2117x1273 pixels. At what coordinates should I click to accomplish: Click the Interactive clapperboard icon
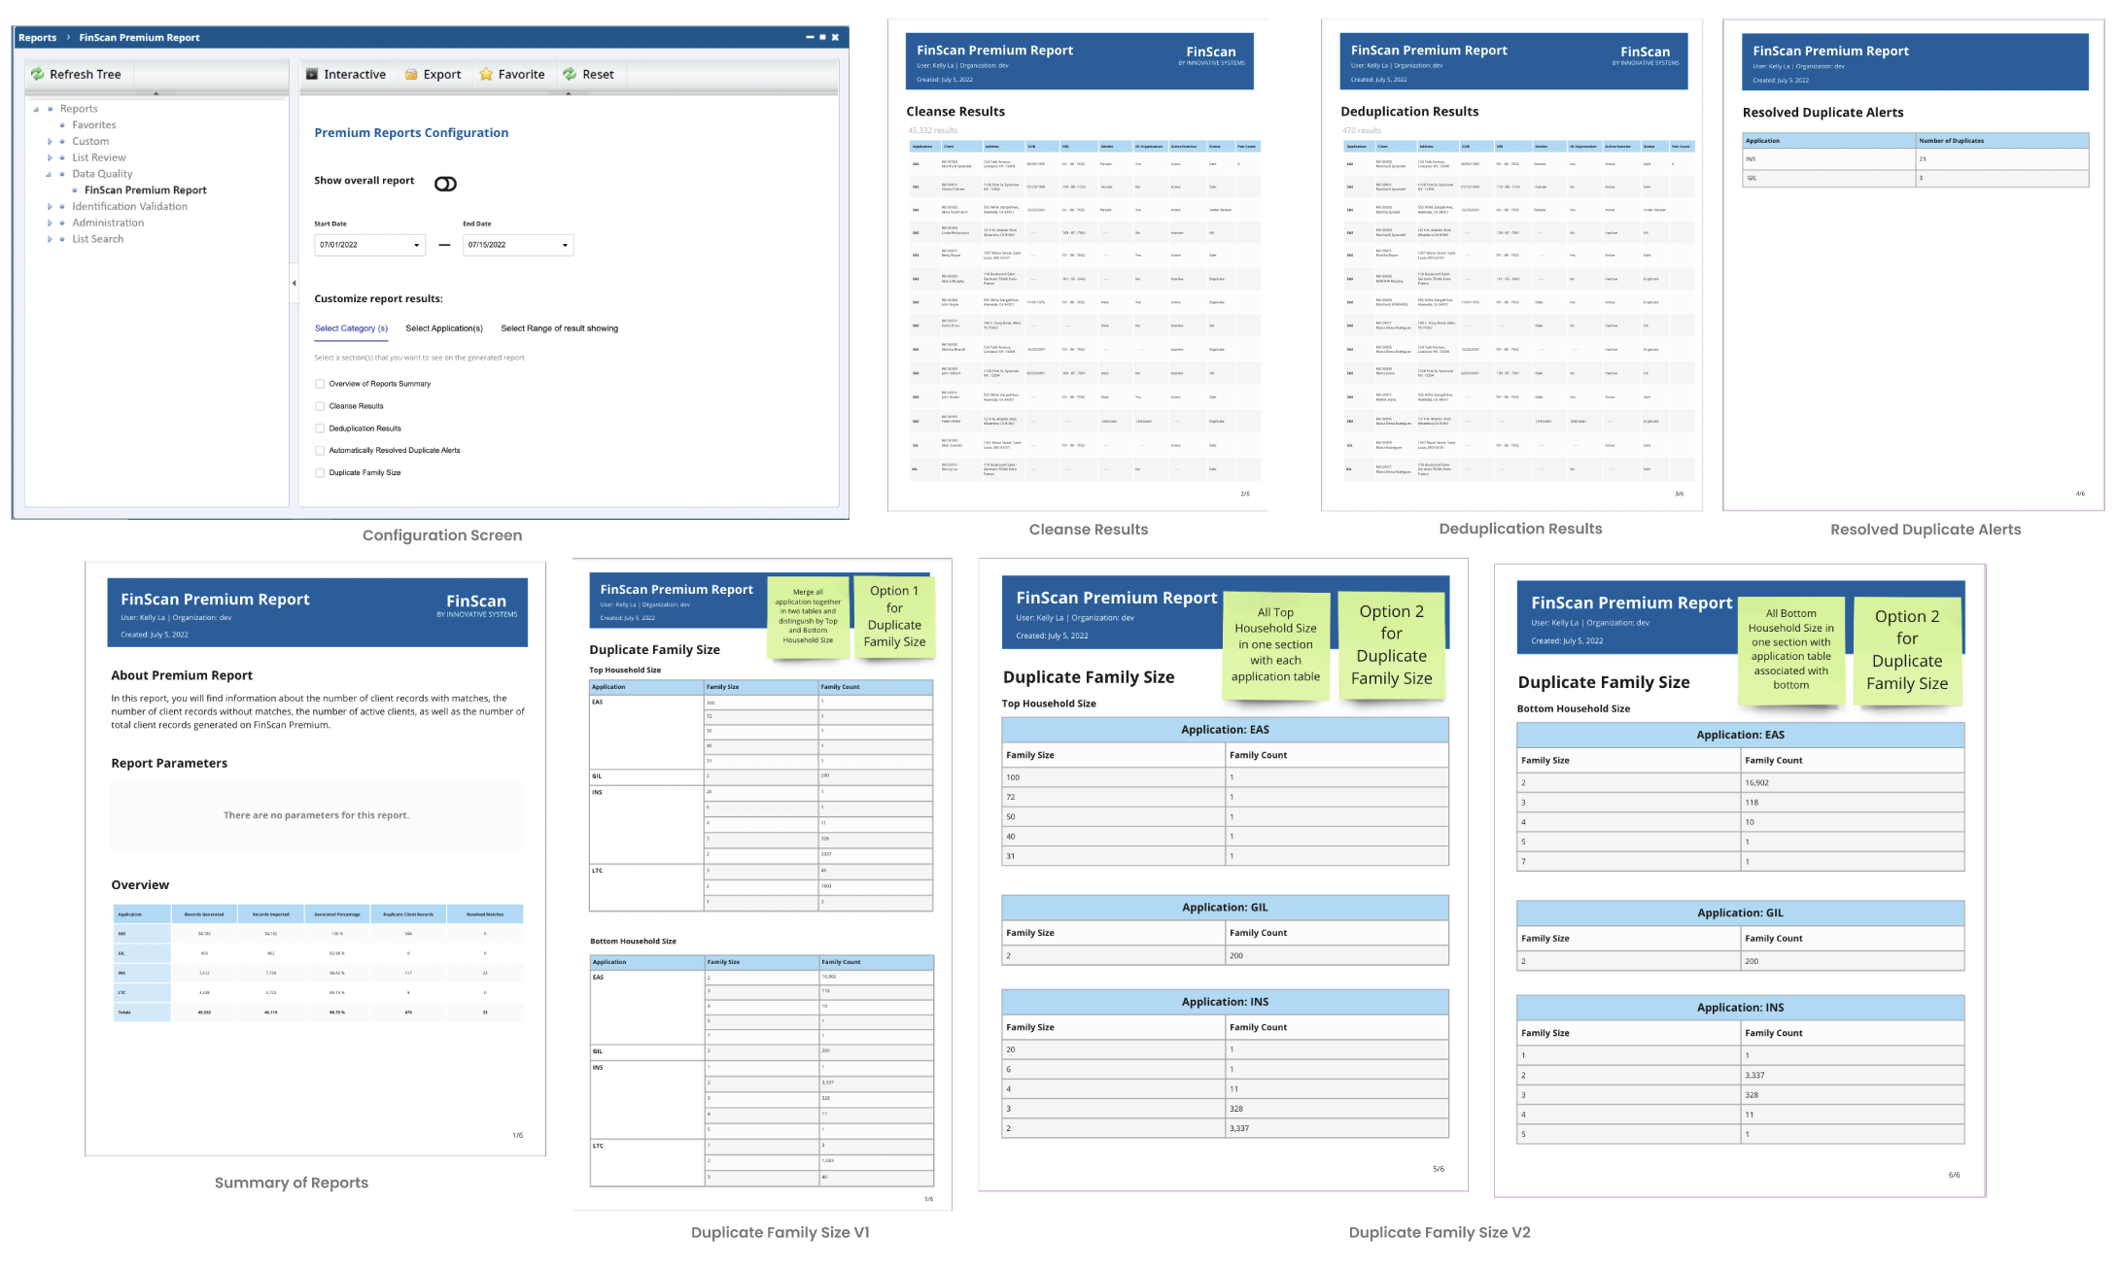(312, 74)
